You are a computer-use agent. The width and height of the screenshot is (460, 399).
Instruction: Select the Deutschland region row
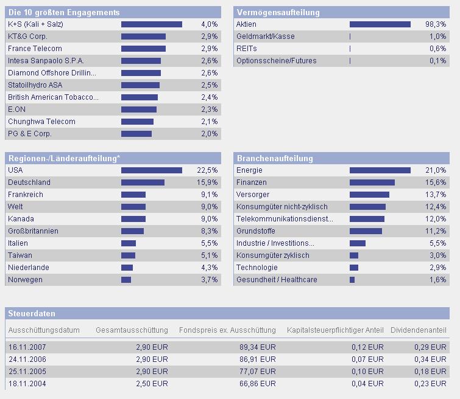(x=113, y=182)
